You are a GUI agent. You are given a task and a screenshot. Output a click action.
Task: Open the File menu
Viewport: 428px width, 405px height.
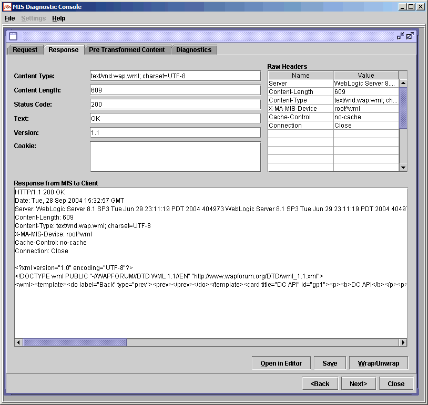[10, 18]
